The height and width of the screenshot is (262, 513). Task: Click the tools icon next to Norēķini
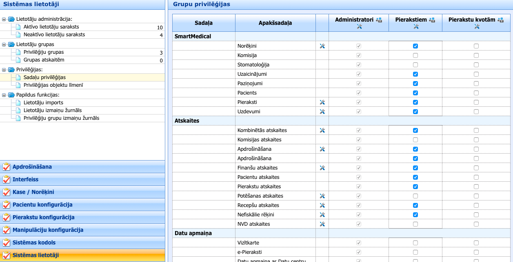tap(322, 46)
